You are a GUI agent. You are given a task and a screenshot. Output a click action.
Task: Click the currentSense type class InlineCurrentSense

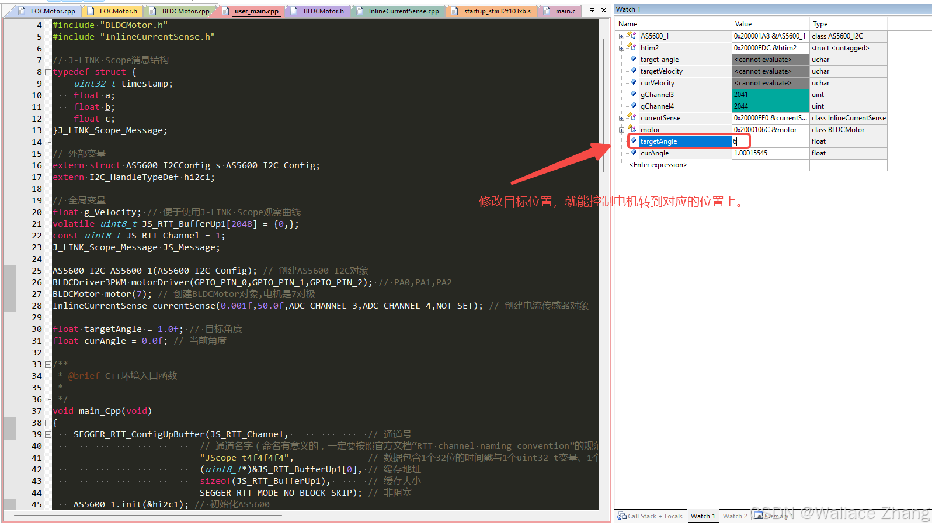tap(848, 118)
